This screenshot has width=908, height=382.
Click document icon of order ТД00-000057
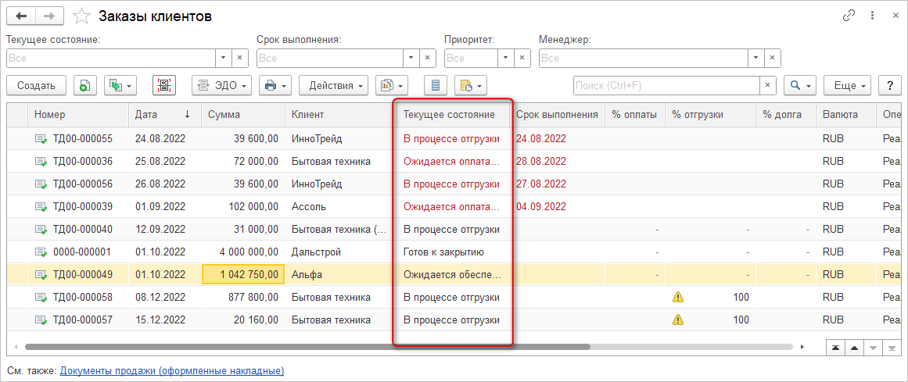tap(41, 320)
